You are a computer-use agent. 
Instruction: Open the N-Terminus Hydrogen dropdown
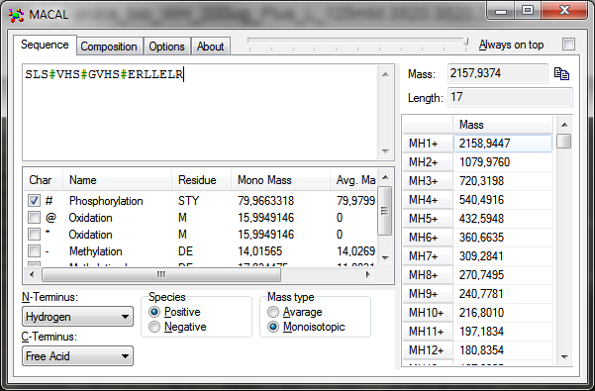coord(78,317)
